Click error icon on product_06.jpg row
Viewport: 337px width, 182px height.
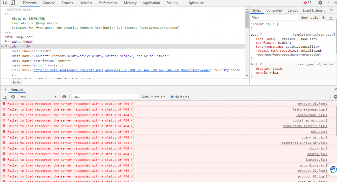(x=4, y=104)
